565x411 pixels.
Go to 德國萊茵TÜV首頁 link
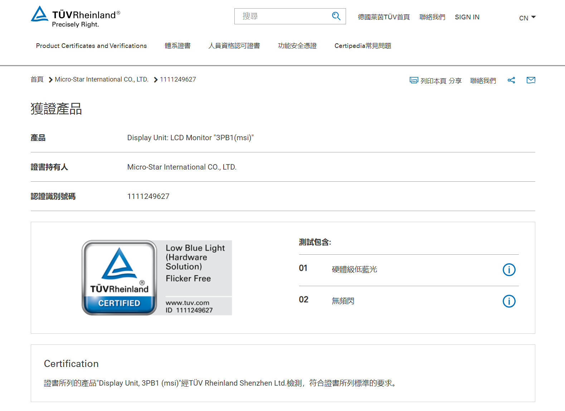point(384,17)
